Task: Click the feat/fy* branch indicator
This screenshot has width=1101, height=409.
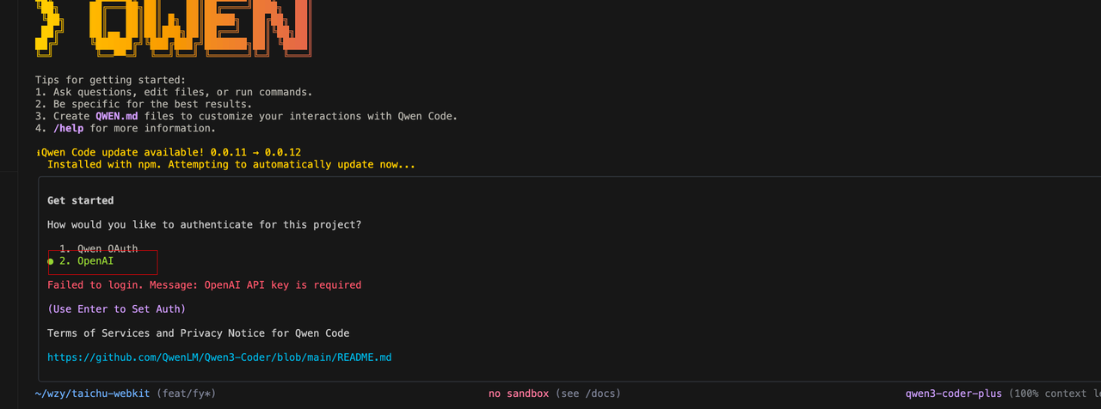Action: (186, 394)
